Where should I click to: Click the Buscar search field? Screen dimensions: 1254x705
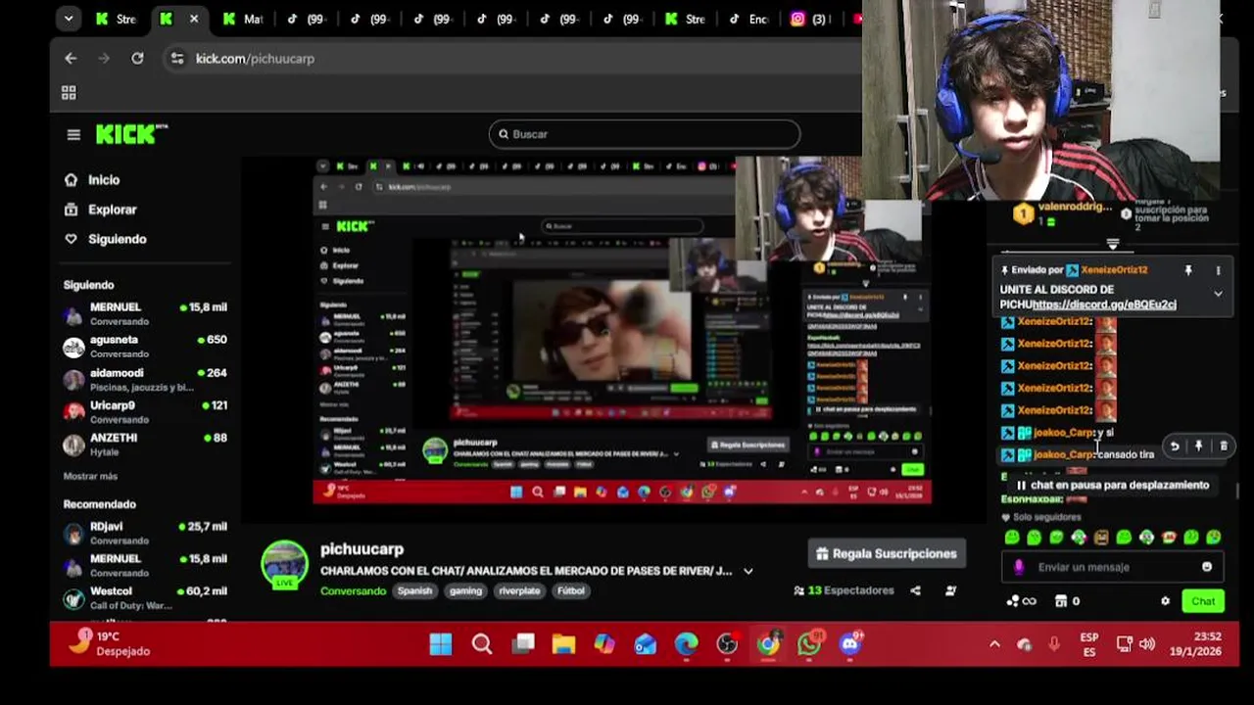coord(645,134)
